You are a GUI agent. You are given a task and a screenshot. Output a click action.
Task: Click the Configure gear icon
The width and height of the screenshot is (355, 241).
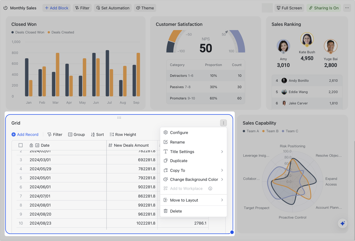click(x=166, y=133)
